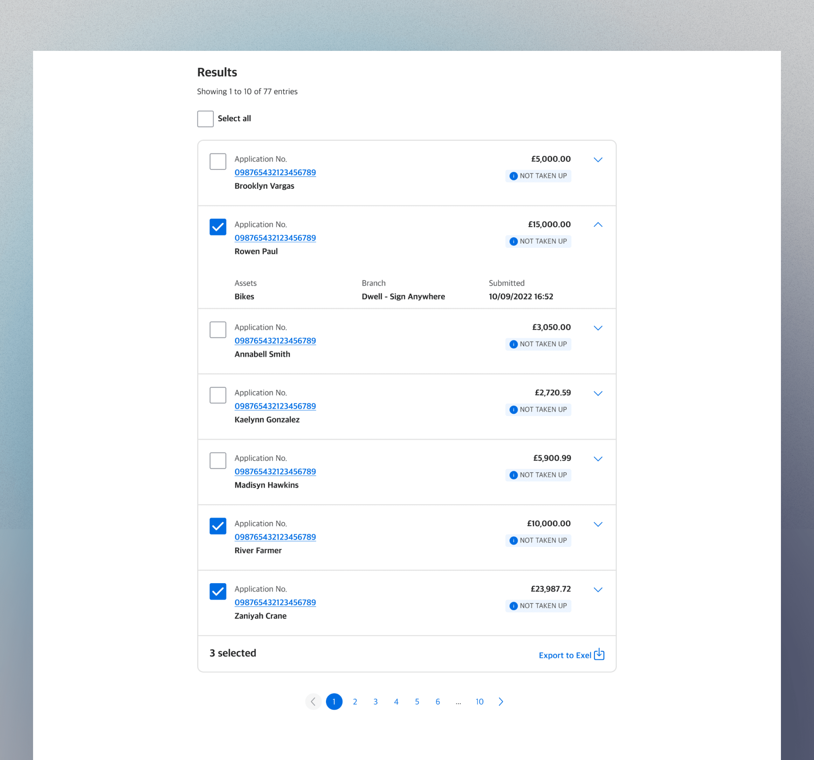The width and height of the screenshot is (814, 760).
Task: Click info icon on £5,000.00 status badge
Action: click(x=514, y=176)
